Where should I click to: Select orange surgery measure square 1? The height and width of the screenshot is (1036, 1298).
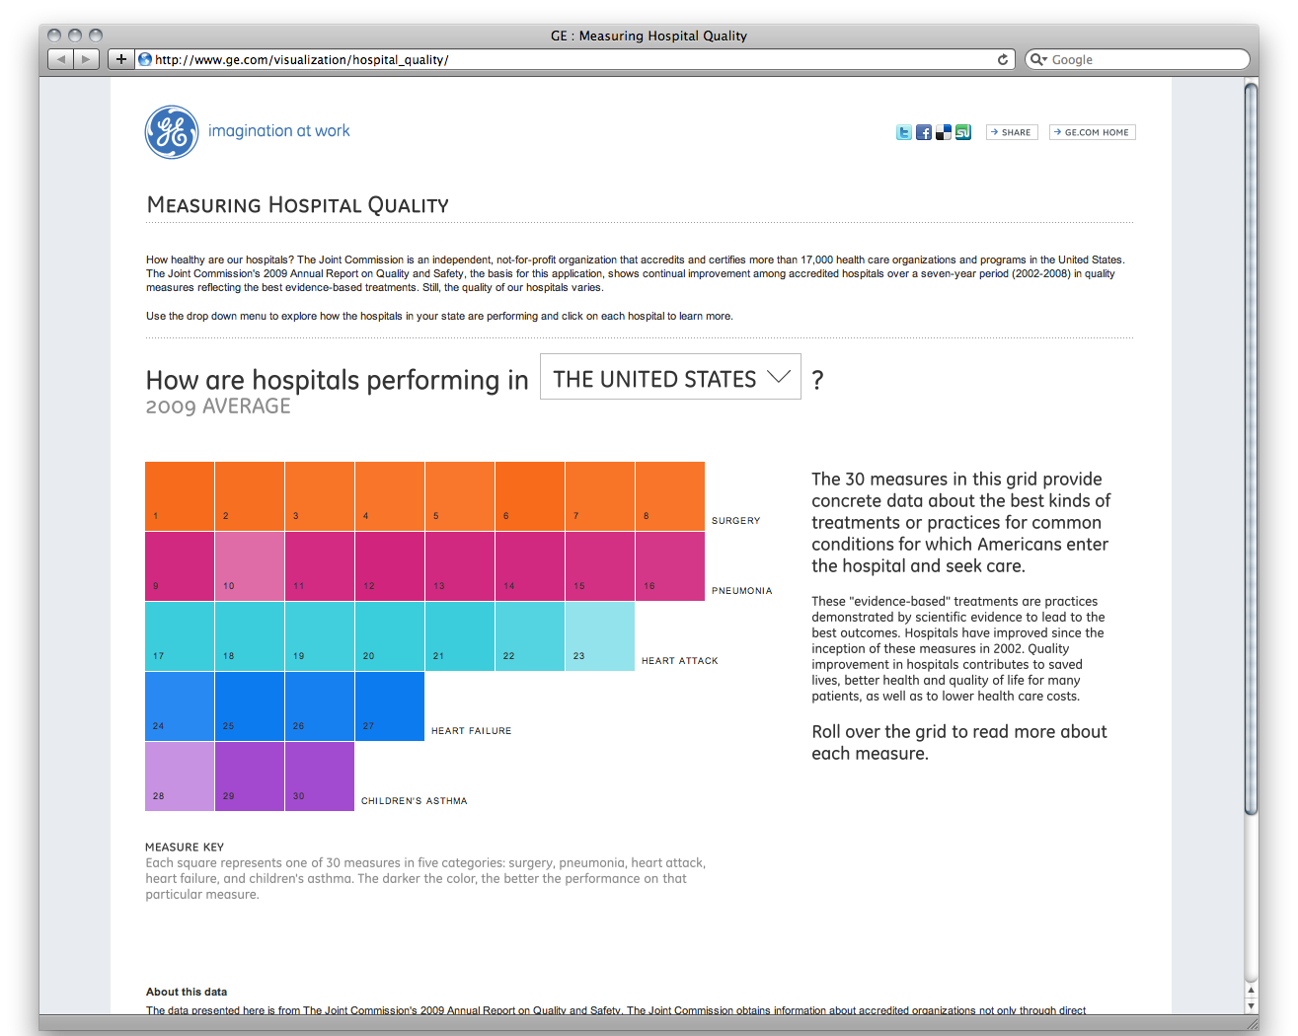pyautogui.click(x=180, y=496)
